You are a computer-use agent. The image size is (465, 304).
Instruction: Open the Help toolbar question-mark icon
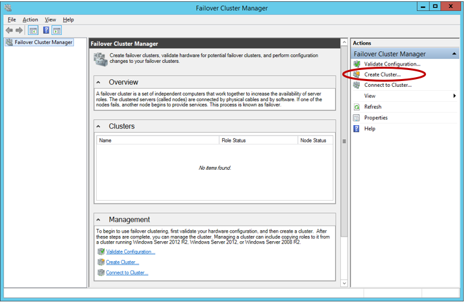click(x=46, y=30)
